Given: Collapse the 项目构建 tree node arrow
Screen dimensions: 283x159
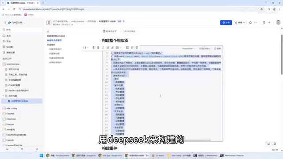Looking at the screenshot, I should 3,96.
